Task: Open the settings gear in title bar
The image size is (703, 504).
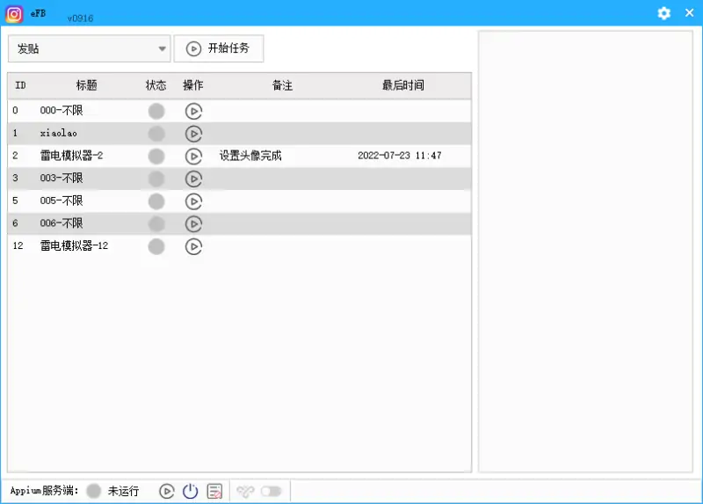Action: tap(664, 13)
